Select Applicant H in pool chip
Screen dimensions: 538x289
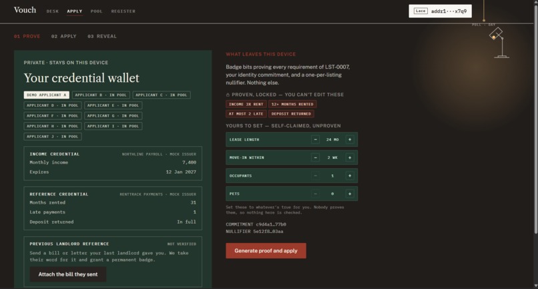53,126
